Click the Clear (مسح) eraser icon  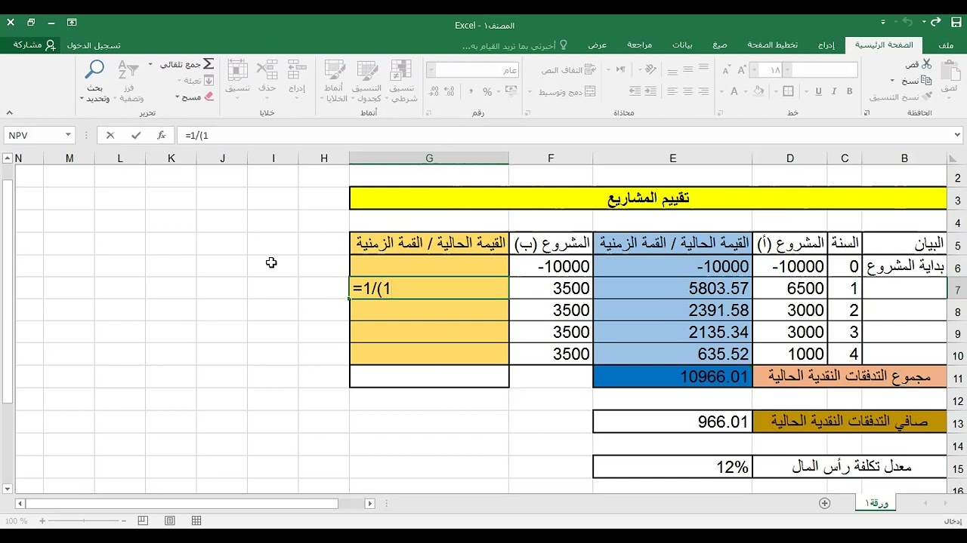[x=209, y=97]
